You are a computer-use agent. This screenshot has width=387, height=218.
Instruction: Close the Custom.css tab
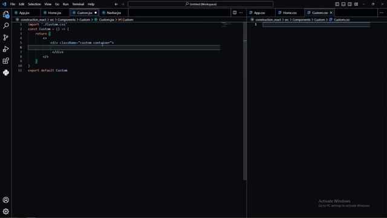pos(331,13)
